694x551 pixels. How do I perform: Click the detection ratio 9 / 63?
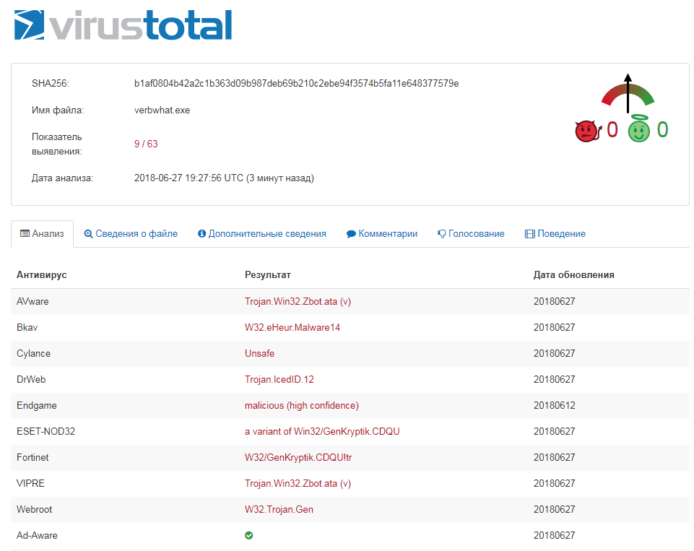pos(146,144)
